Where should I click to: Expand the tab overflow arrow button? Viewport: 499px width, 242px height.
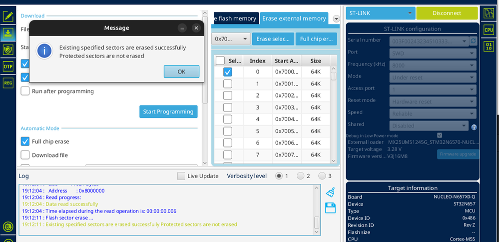[x=336, y=19]
